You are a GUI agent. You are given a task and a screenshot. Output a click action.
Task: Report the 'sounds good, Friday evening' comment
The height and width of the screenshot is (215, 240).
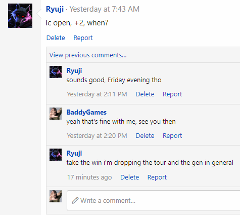172,94
